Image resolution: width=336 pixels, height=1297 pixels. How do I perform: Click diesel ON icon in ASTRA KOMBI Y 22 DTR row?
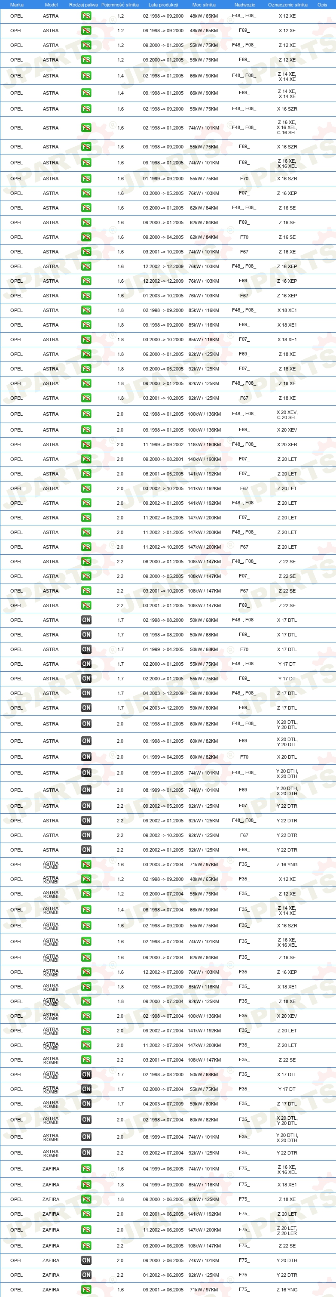[86, 1152]
